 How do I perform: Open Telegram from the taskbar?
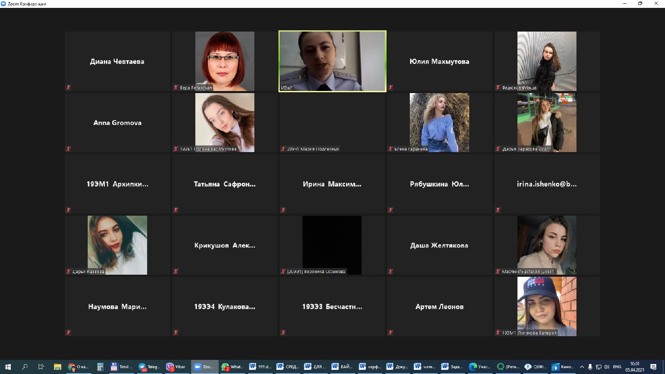pyautogui.click(x=149, y=367)
